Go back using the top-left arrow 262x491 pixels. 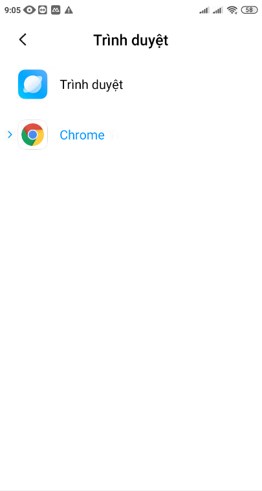pos(23,40)
